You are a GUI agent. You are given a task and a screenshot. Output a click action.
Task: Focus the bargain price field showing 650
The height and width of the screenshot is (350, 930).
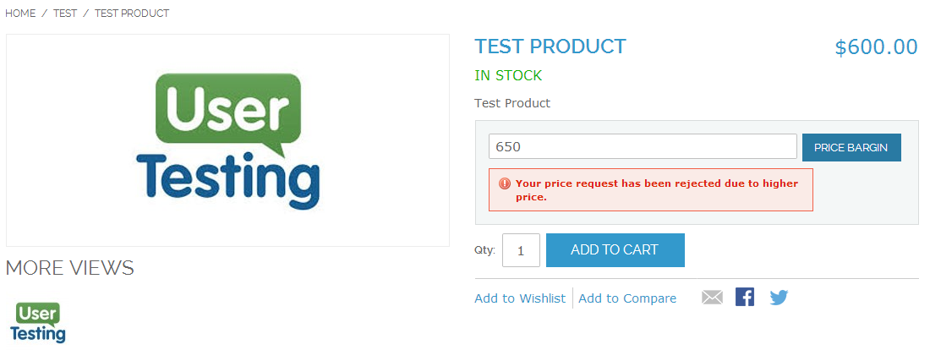click(643, 146)
